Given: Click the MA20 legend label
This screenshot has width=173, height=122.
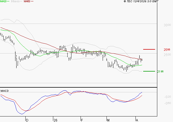Looking at the screenshot, I should [x=3, y=1].
